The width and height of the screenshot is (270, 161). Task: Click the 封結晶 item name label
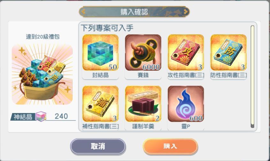[101, 75]
